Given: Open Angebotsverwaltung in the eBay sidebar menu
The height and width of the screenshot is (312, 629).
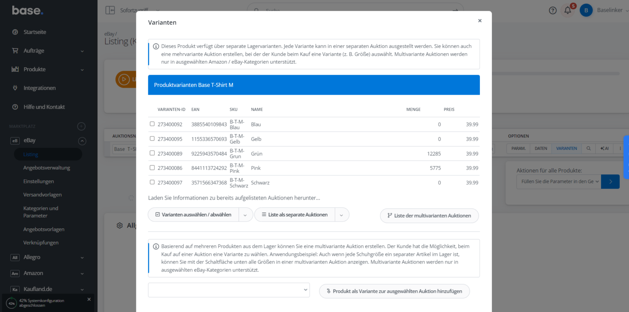Looking at the screenshot, I should [x=47, y=167].
